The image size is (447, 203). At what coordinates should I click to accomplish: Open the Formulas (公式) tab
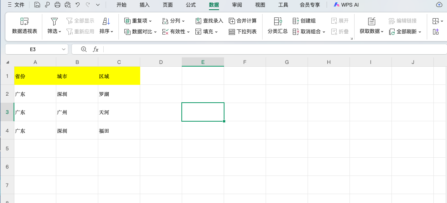(191, 5)
